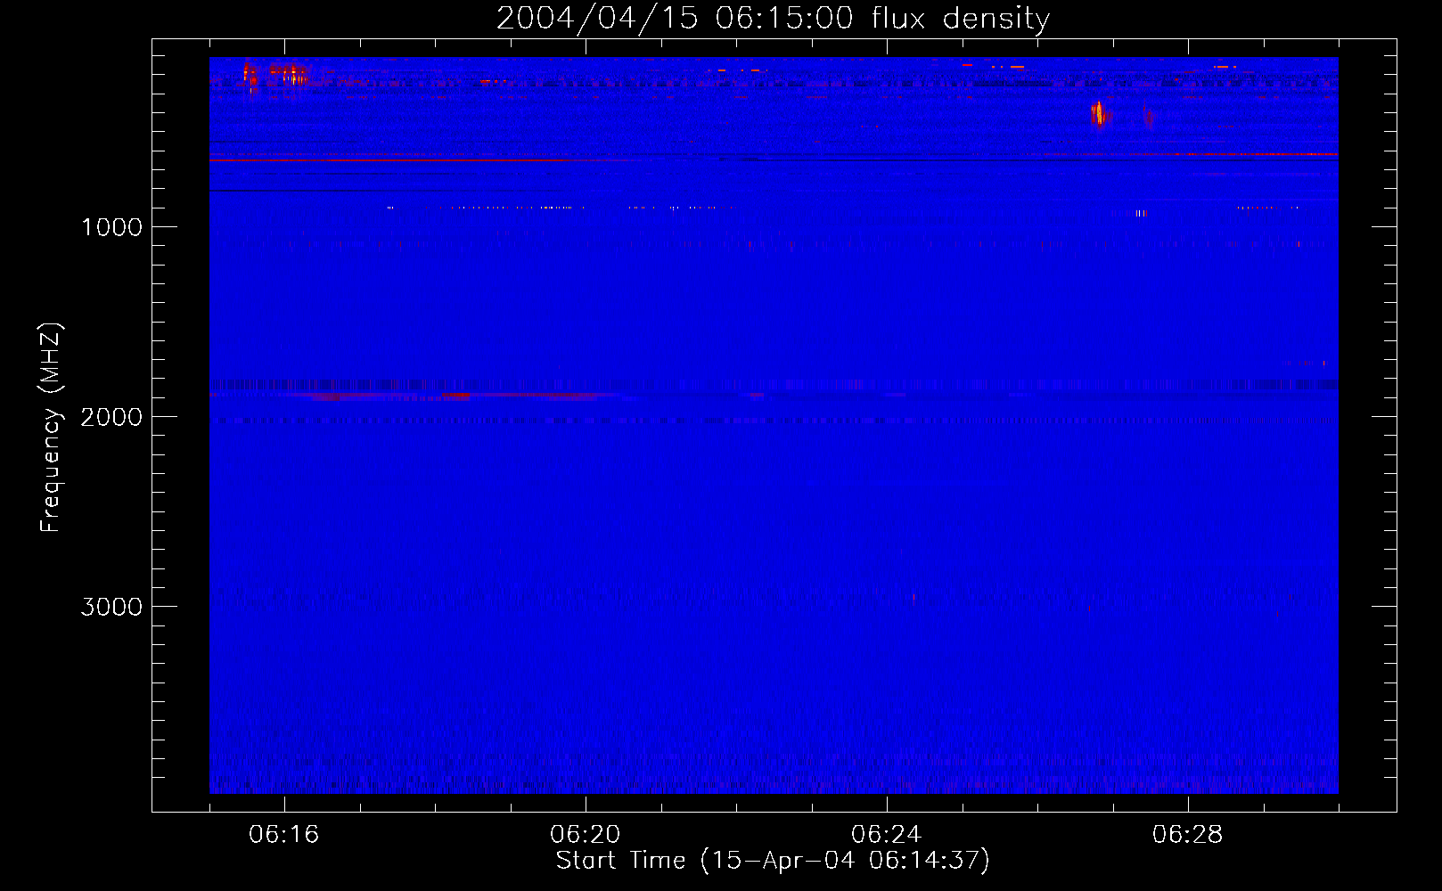Click the "3000" frequency tick label
The height and width of the screenshot is (891, 1442).
[x=111, y=607]
